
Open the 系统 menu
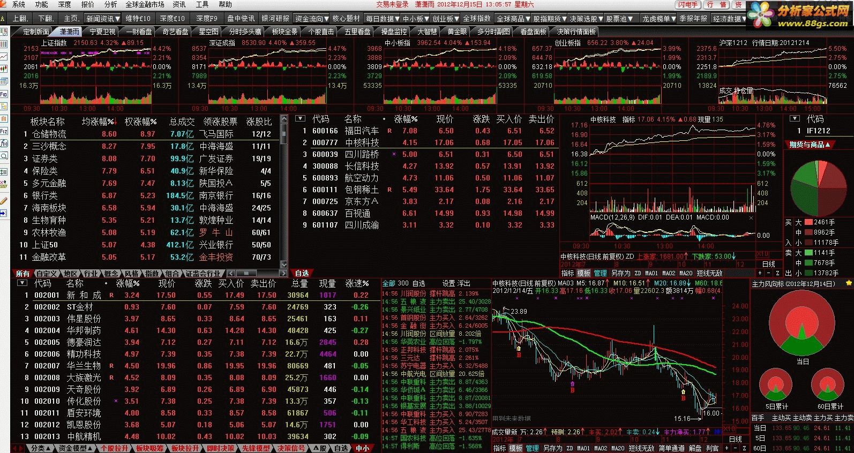coord(18,4)
